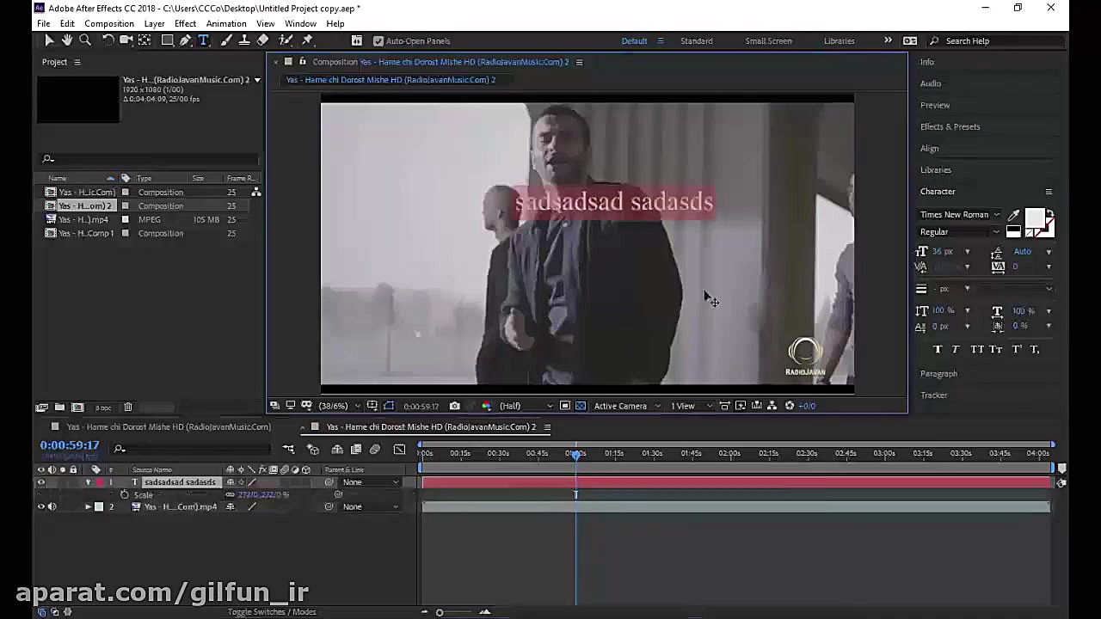Mute audio of the Yas mp4 layer
The width and height of the screenshot is (1101, 619).
pyautogui.click(x=52, y=507)
